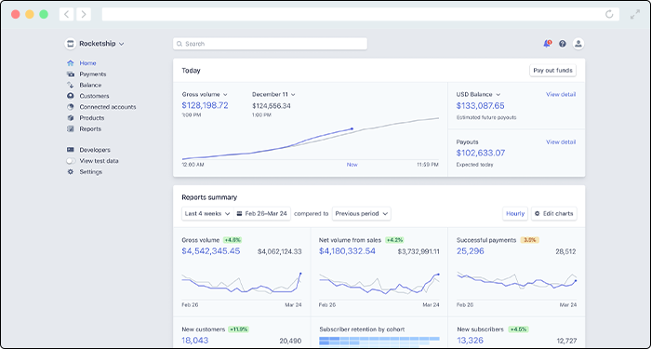Image resolution: width=651 pixels, height=349 pixels.
Task: Click the Hourly button
Action: 515,213
